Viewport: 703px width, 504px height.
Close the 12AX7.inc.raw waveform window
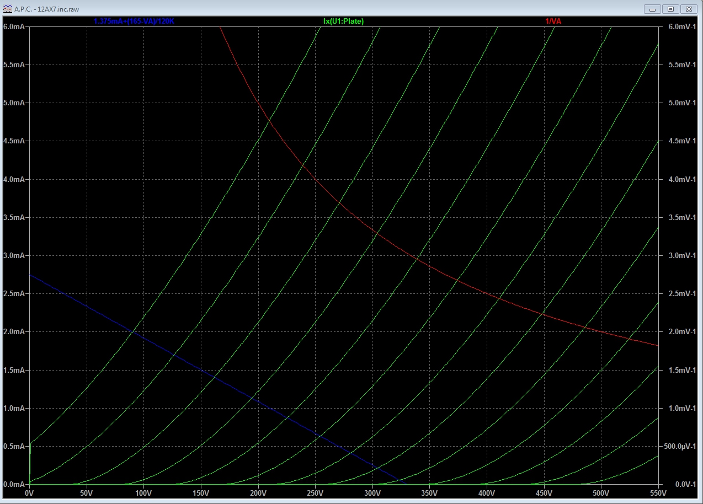pyautogui.click(x=688, y=9)
